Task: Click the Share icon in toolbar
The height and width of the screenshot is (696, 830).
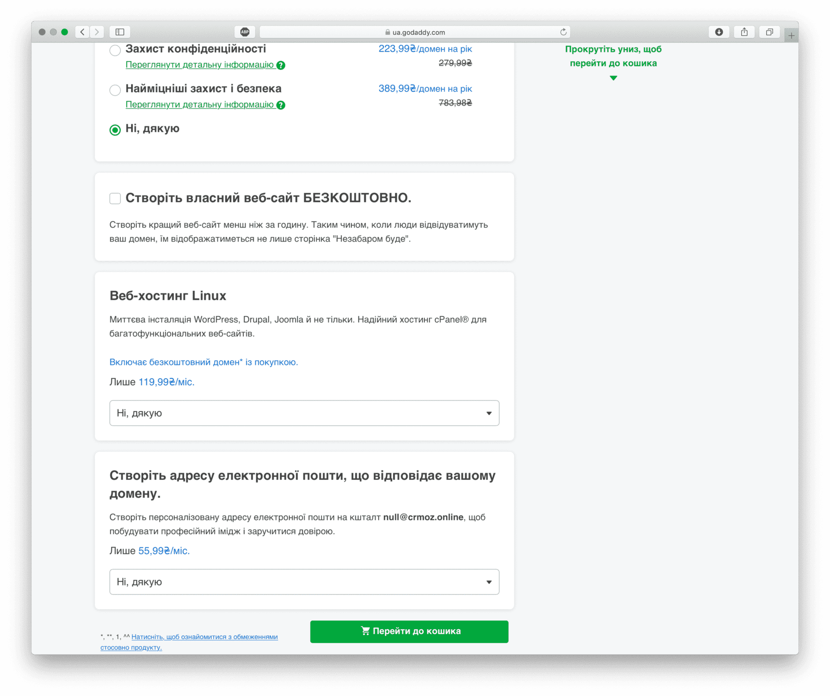Action: 744,32
